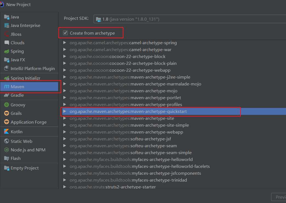The image size is (286, 203).
Task: Select cocoon-22-archetype-block-plain row
Action: [174, 63]
